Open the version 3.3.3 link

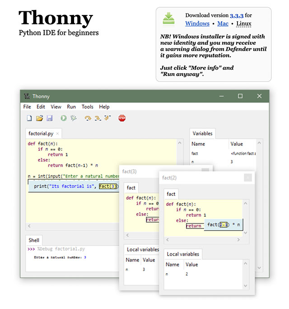point(237,15)
